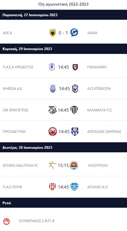127x231 pixels.
Task: Click the Kifisia striped shield crest
Action: click(53, 88)
